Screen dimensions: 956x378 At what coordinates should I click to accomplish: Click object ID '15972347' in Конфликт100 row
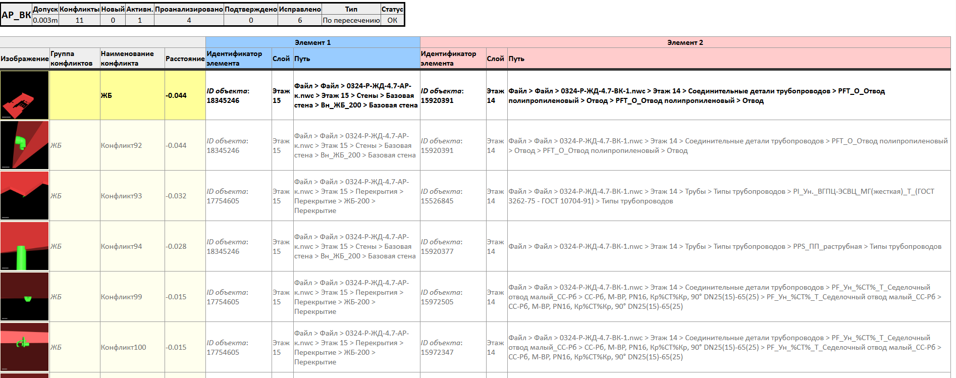click(x=437, y=352)
